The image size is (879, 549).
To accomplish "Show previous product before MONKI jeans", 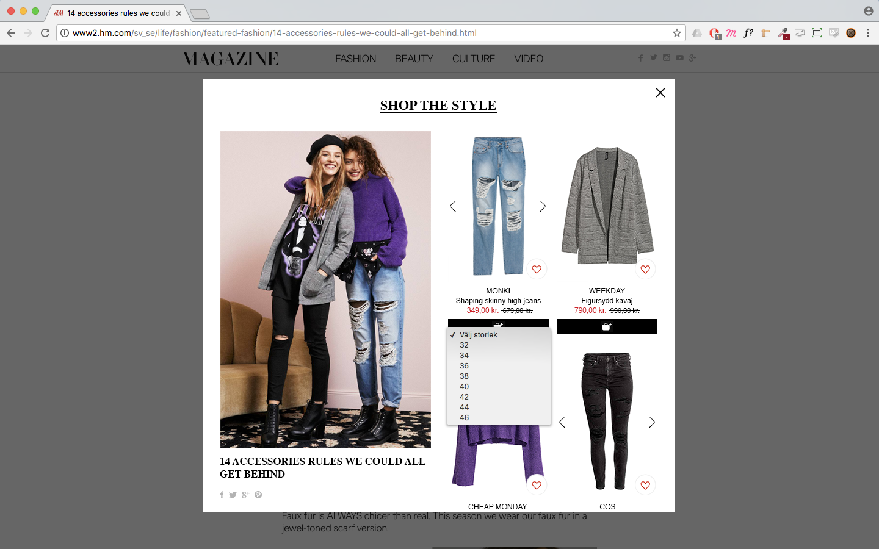I will pyautogui.click(x=453, y=207).
